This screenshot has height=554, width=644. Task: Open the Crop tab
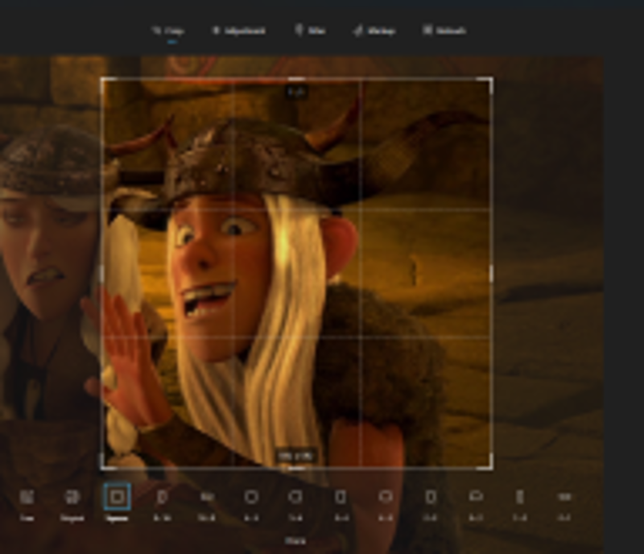[x=168, y=31]
